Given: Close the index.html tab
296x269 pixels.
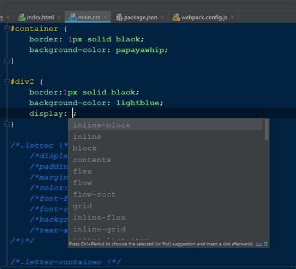Looking at the screenshot, I should (59, 18).
